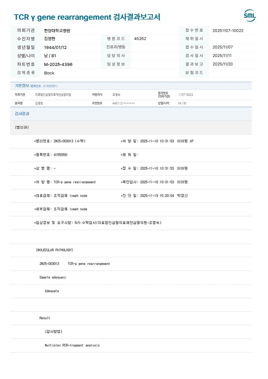Click resident number '440112-*******'
This screenshot has height=379, width=268.
pos(124,103)
